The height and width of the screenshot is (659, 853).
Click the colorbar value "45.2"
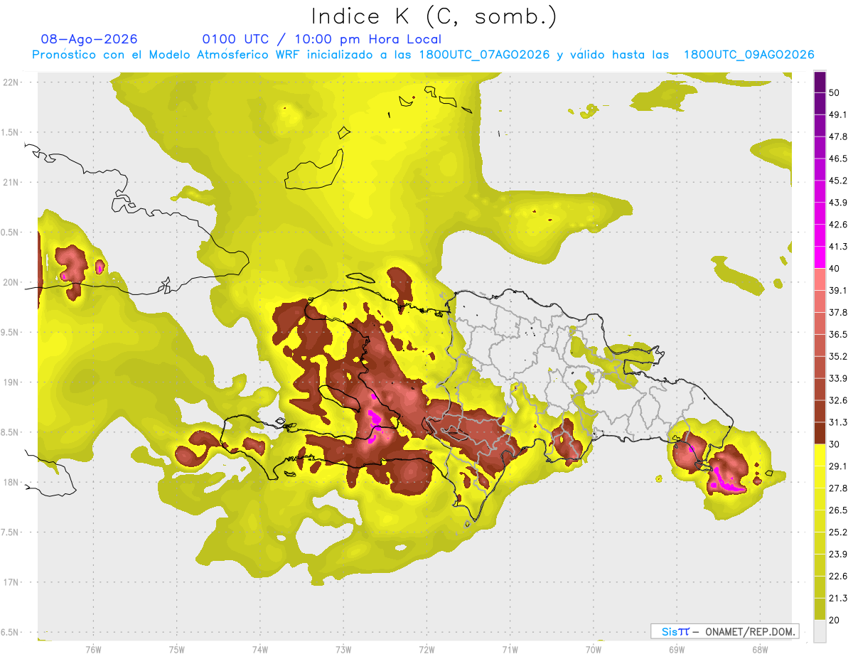[x=838, y=181]
